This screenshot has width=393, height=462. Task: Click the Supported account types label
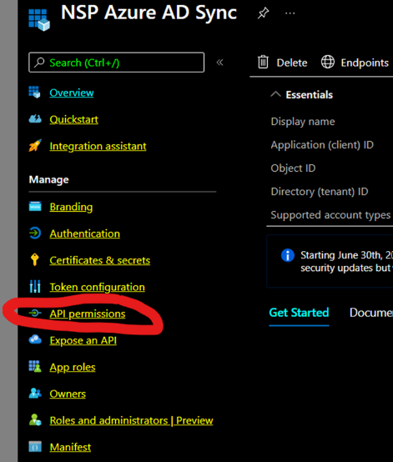pyautogui.click(x=330, y=215)
